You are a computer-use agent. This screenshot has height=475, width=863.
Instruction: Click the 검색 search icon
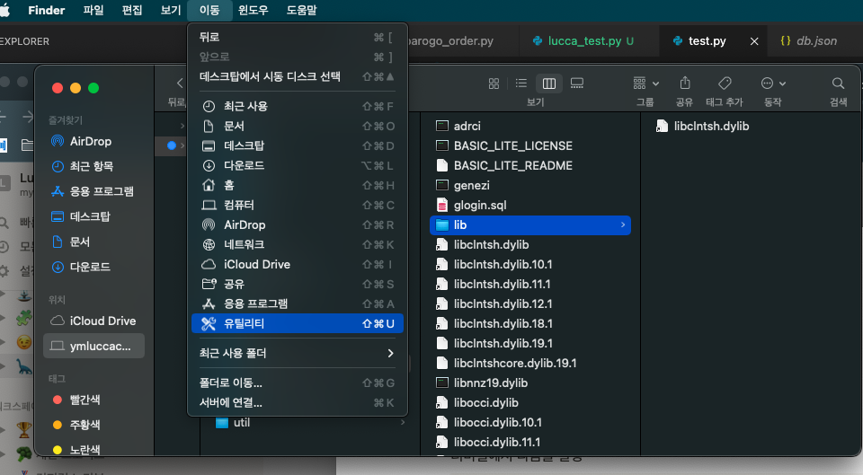(838, 83)
